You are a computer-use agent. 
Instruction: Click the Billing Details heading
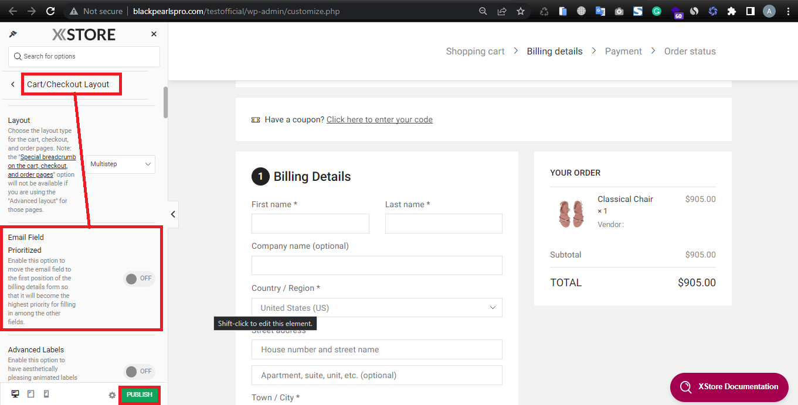pos(312,177)
